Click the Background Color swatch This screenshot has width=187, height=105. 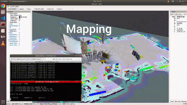click(x=20, y=17)
